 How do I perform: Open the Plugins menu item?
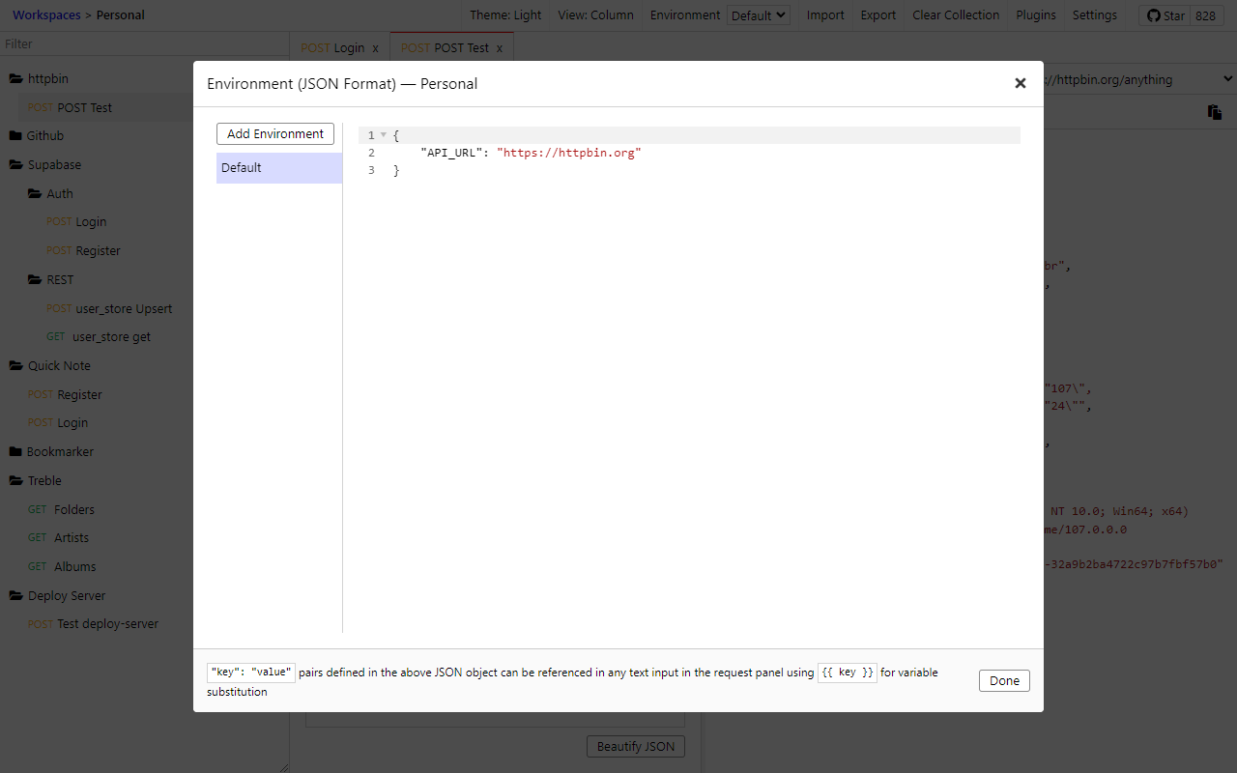pyautogui.click(x=1036, y=15)
